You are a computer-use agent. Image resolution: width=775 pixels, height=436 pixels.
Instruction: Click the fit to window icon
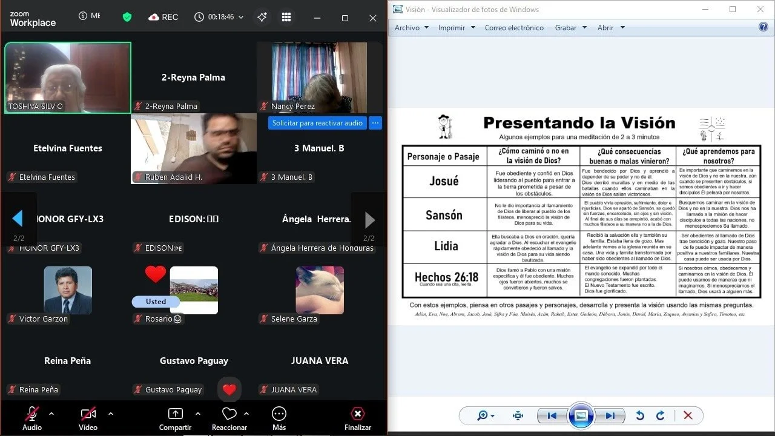pyautogui.click(x=518, y=415)
